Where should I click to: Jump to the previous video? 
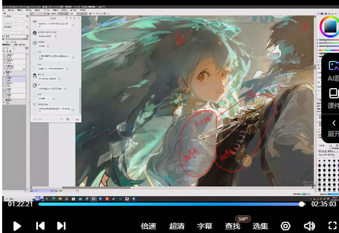click(x=40, y=226)
